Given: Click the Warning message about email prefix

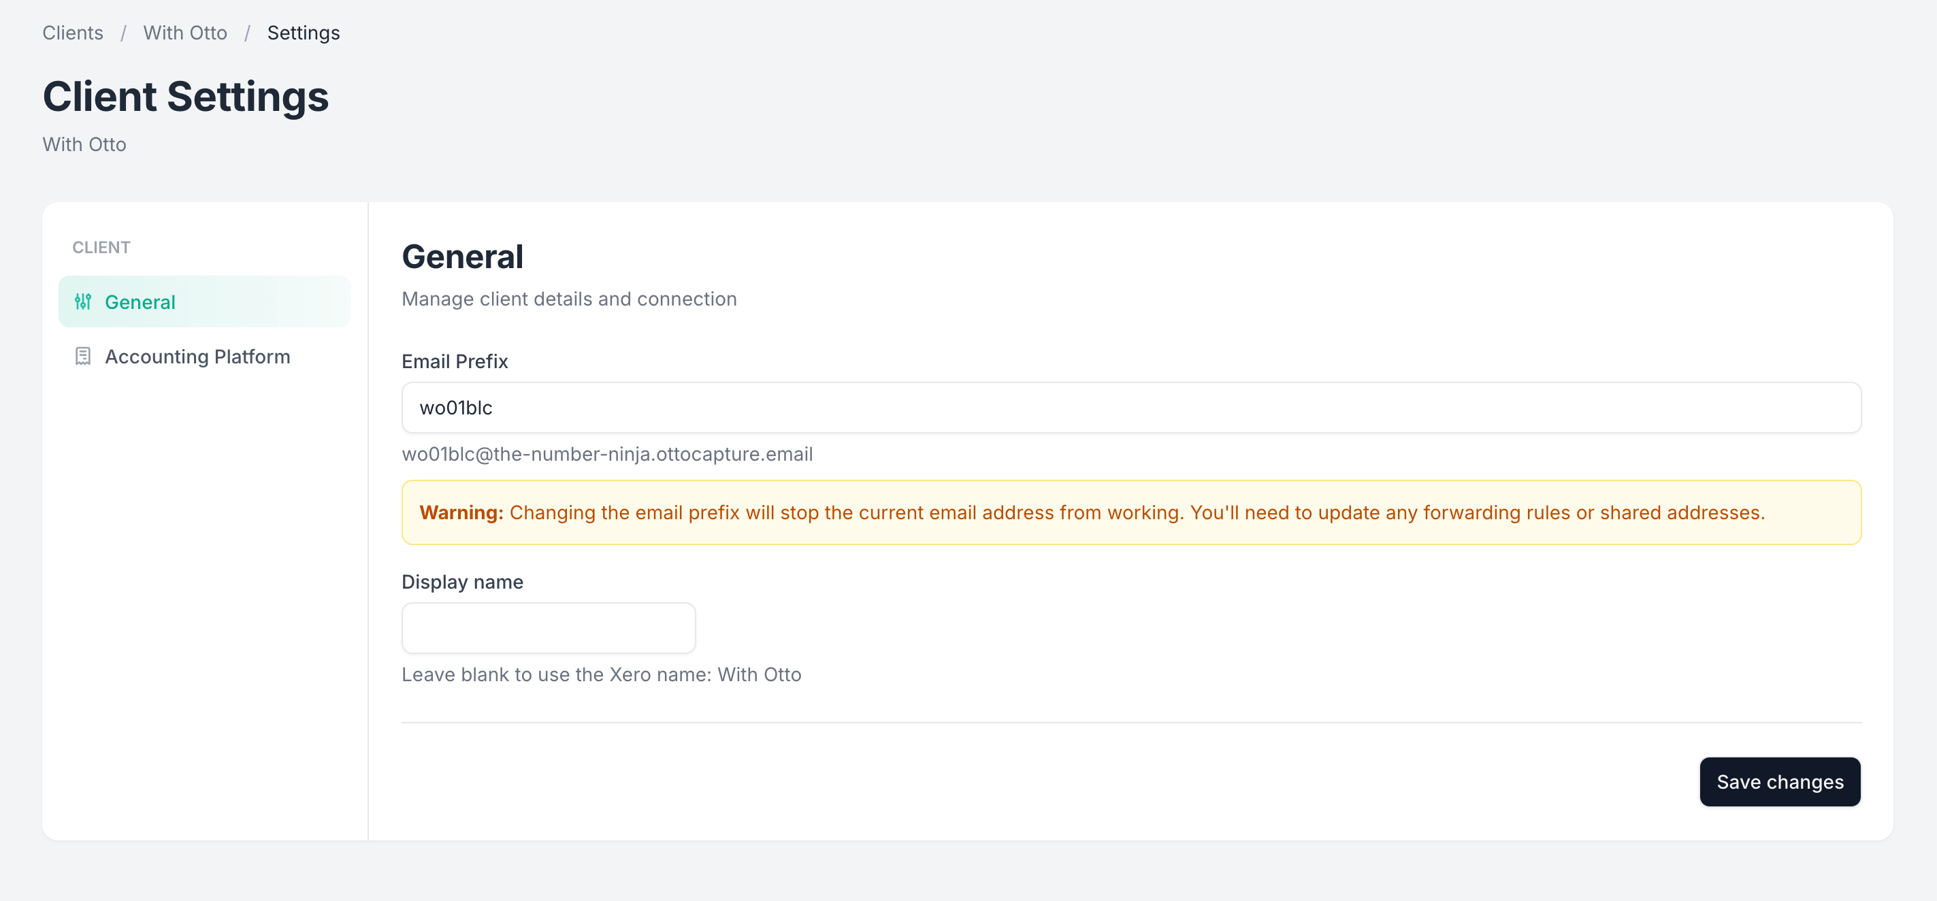Looking at the screenshot, I should (1131, 513).
